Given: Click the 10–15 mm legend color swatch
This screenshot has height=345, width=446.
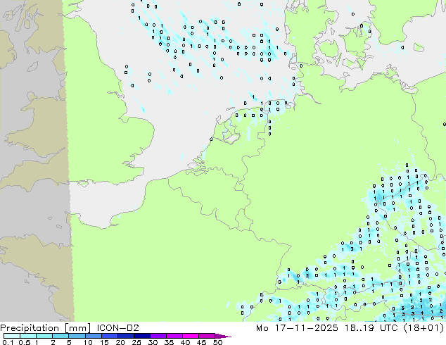Looking at the screenshot, I should (93, 336).
